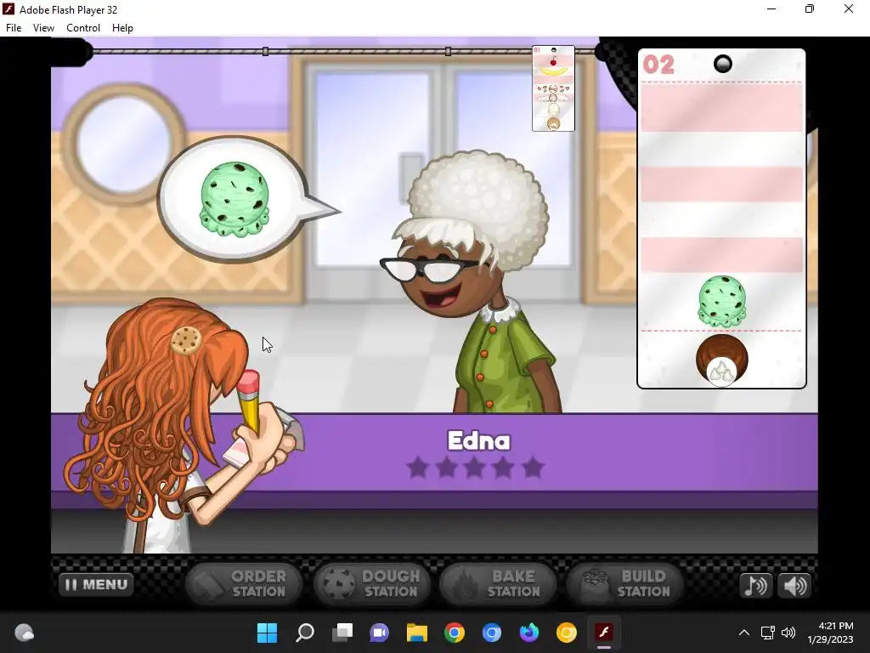
Task: Open the View menu
Action: point(43,28)
